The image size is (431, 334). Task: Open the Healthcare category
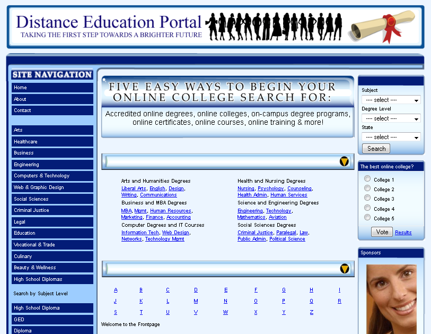coord(52,142)
